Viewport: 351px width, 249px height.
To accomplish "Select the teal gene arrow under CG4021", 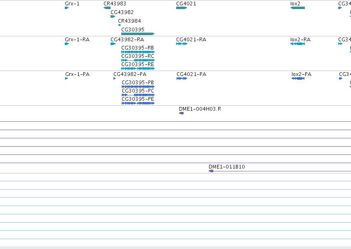I will [182, 8].
